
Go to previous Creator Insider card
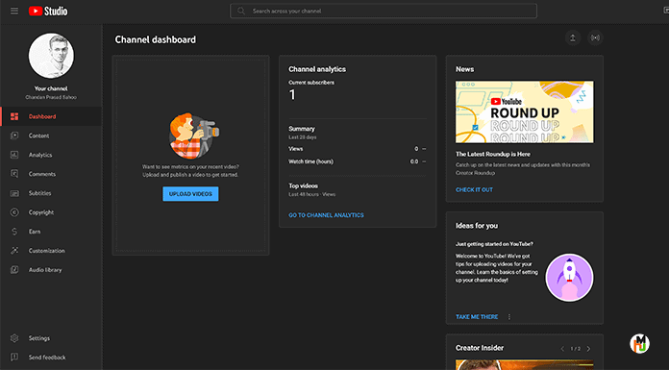click(x=562, y=349)
